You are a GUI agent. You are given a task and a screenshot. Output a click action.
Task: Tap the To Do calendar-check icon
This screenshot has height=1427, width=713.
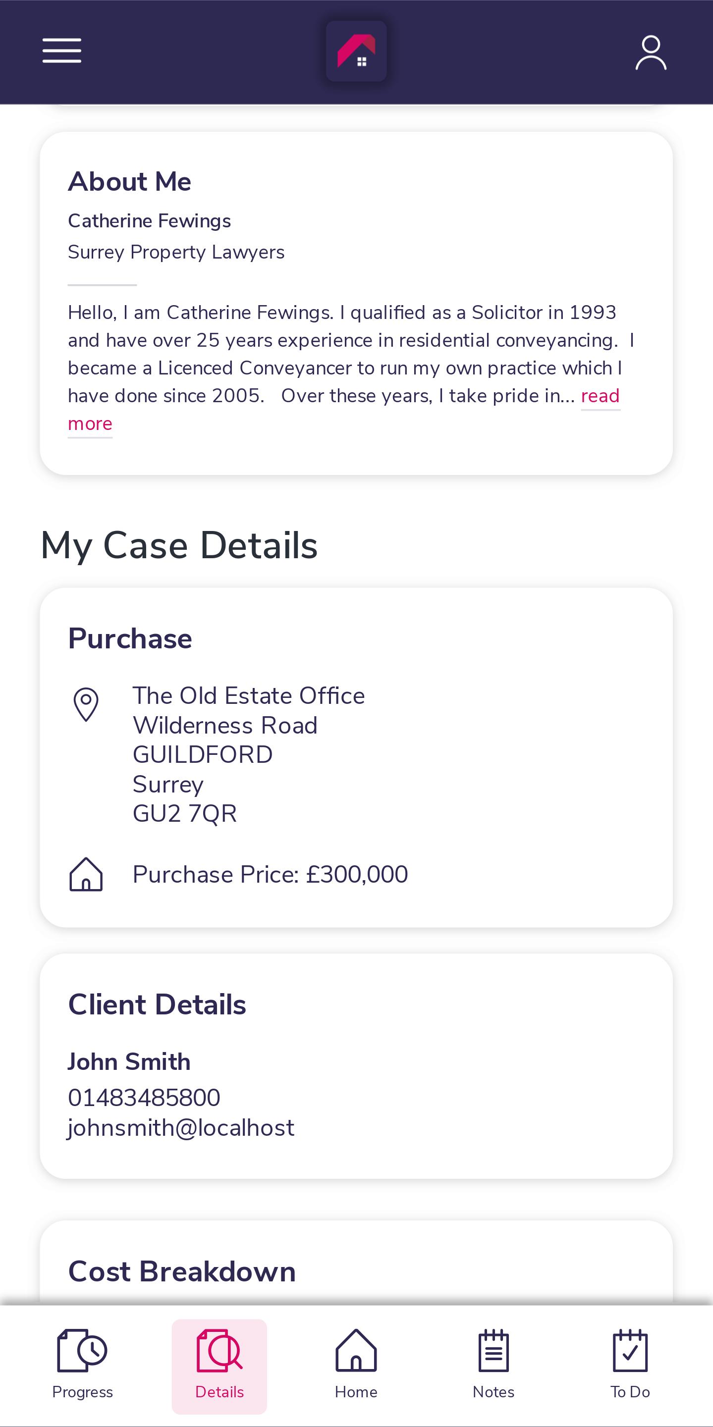(630, 1351)
